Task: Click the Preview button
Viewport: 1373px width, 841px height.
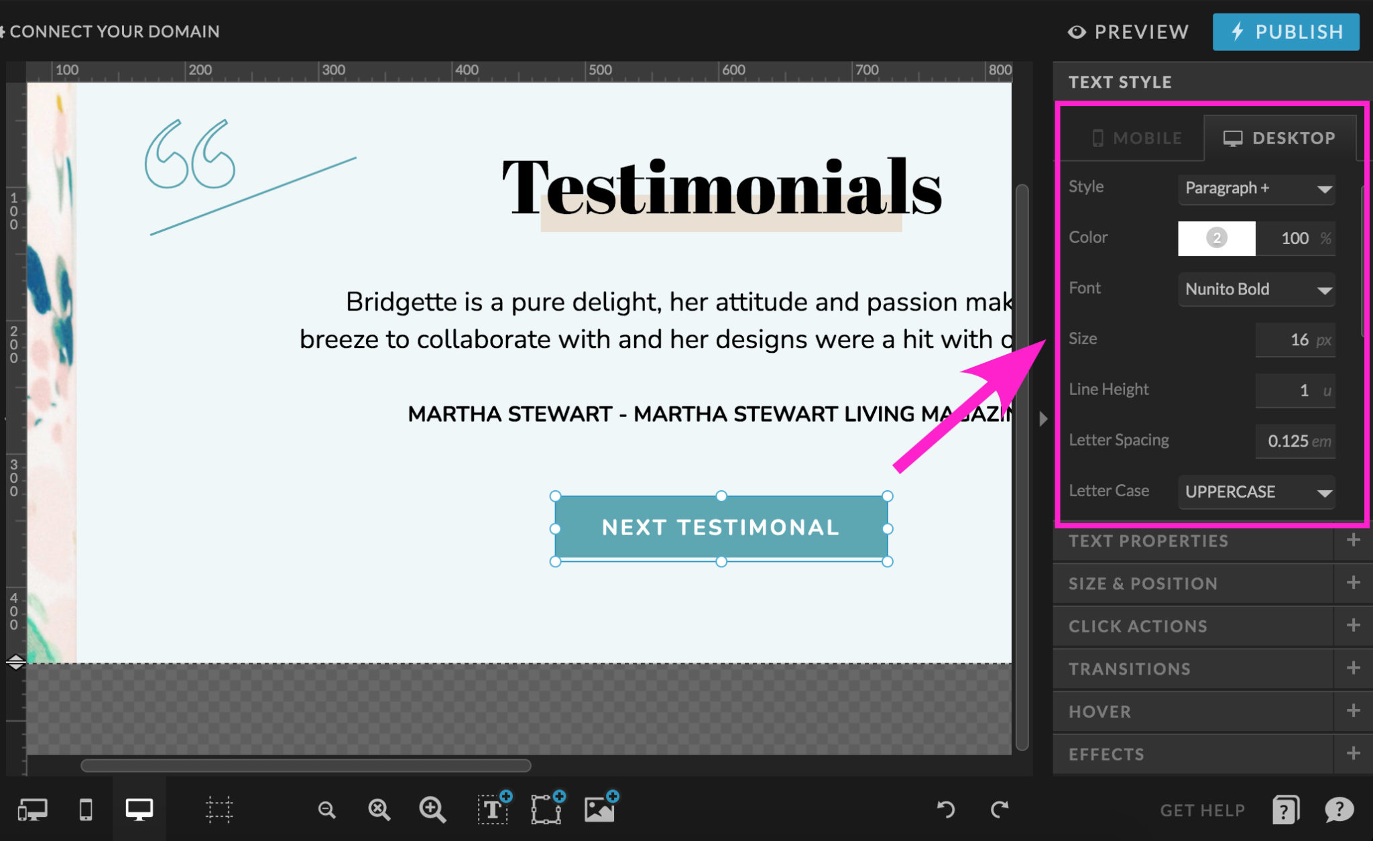Action: [1128, 32]
